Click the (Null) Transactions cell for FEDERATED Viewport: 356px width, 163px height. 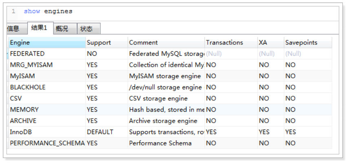(231, 54)
